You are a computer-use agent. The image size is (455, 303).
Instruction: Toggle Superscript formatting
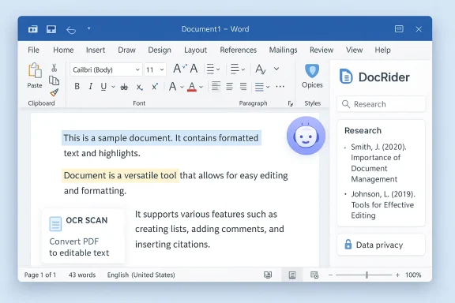(x=155, y=87)
